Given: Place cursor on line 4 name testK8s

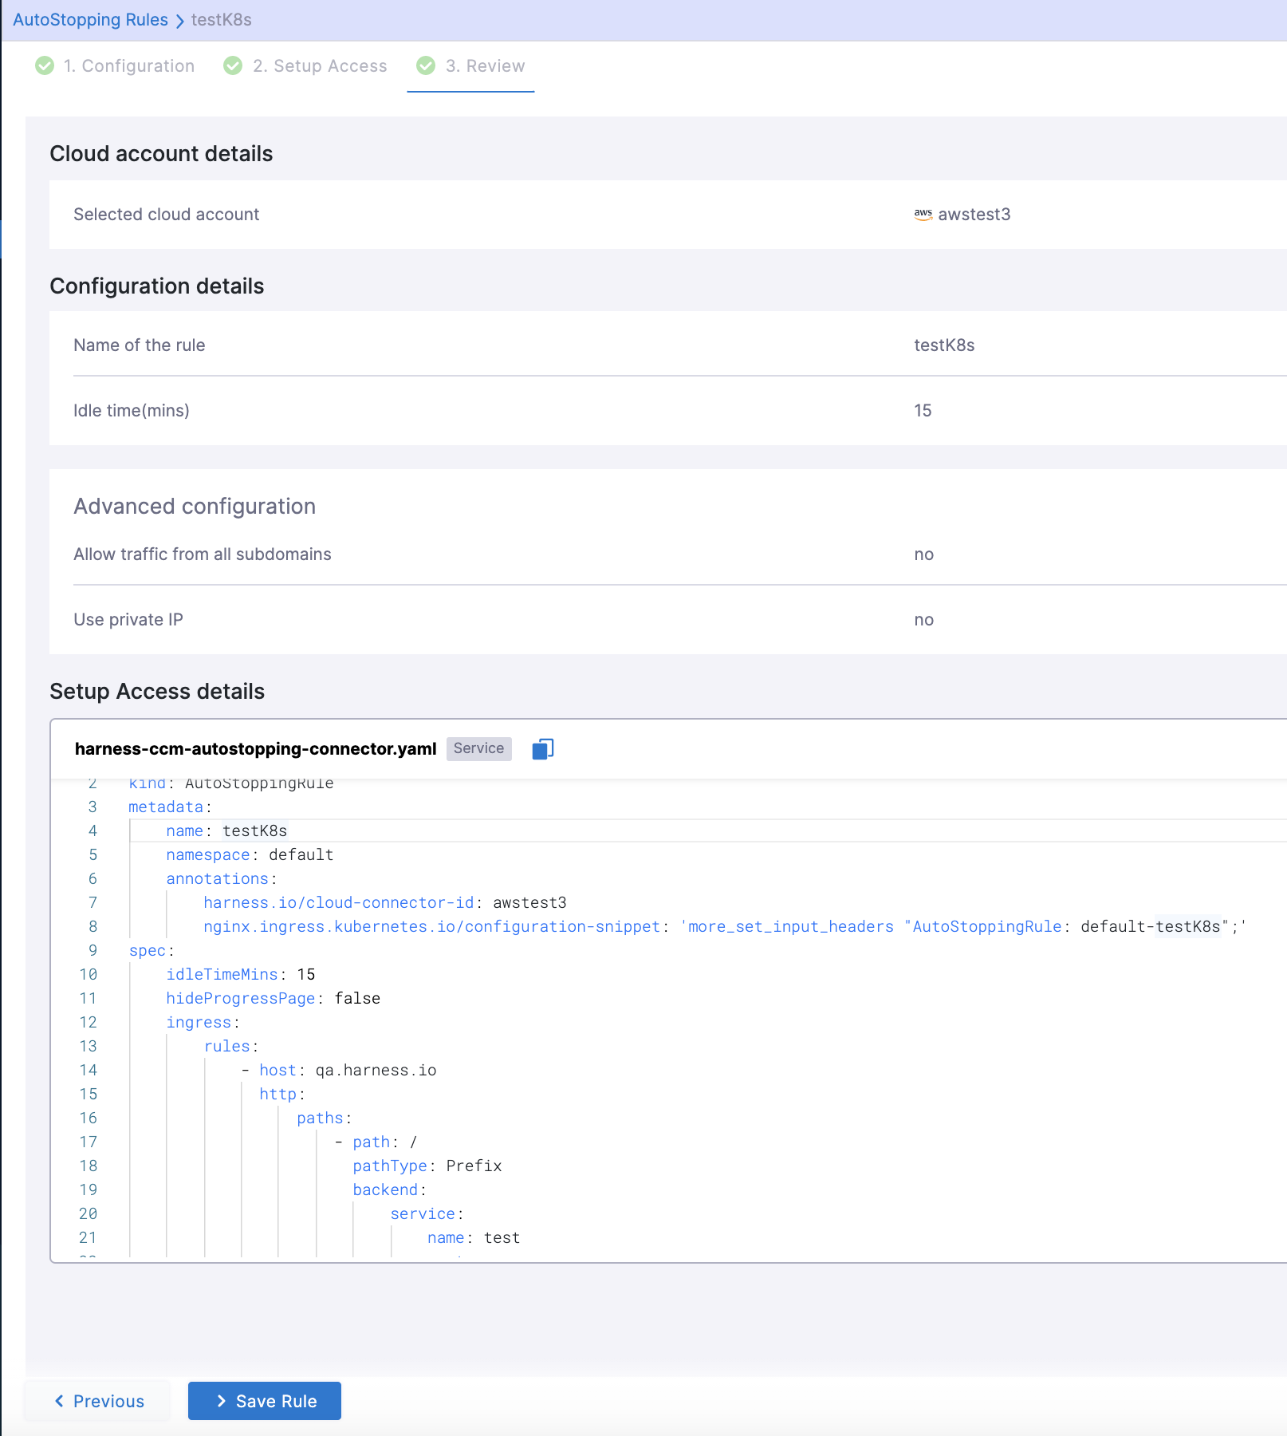Looking at the screenshot, I should tap(254, 831).
